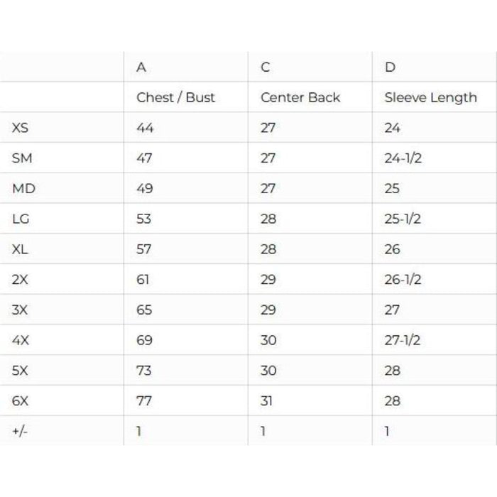Select the XL size row label
Viewport: 497px width, 497px height.
click(x=21, y=249)
